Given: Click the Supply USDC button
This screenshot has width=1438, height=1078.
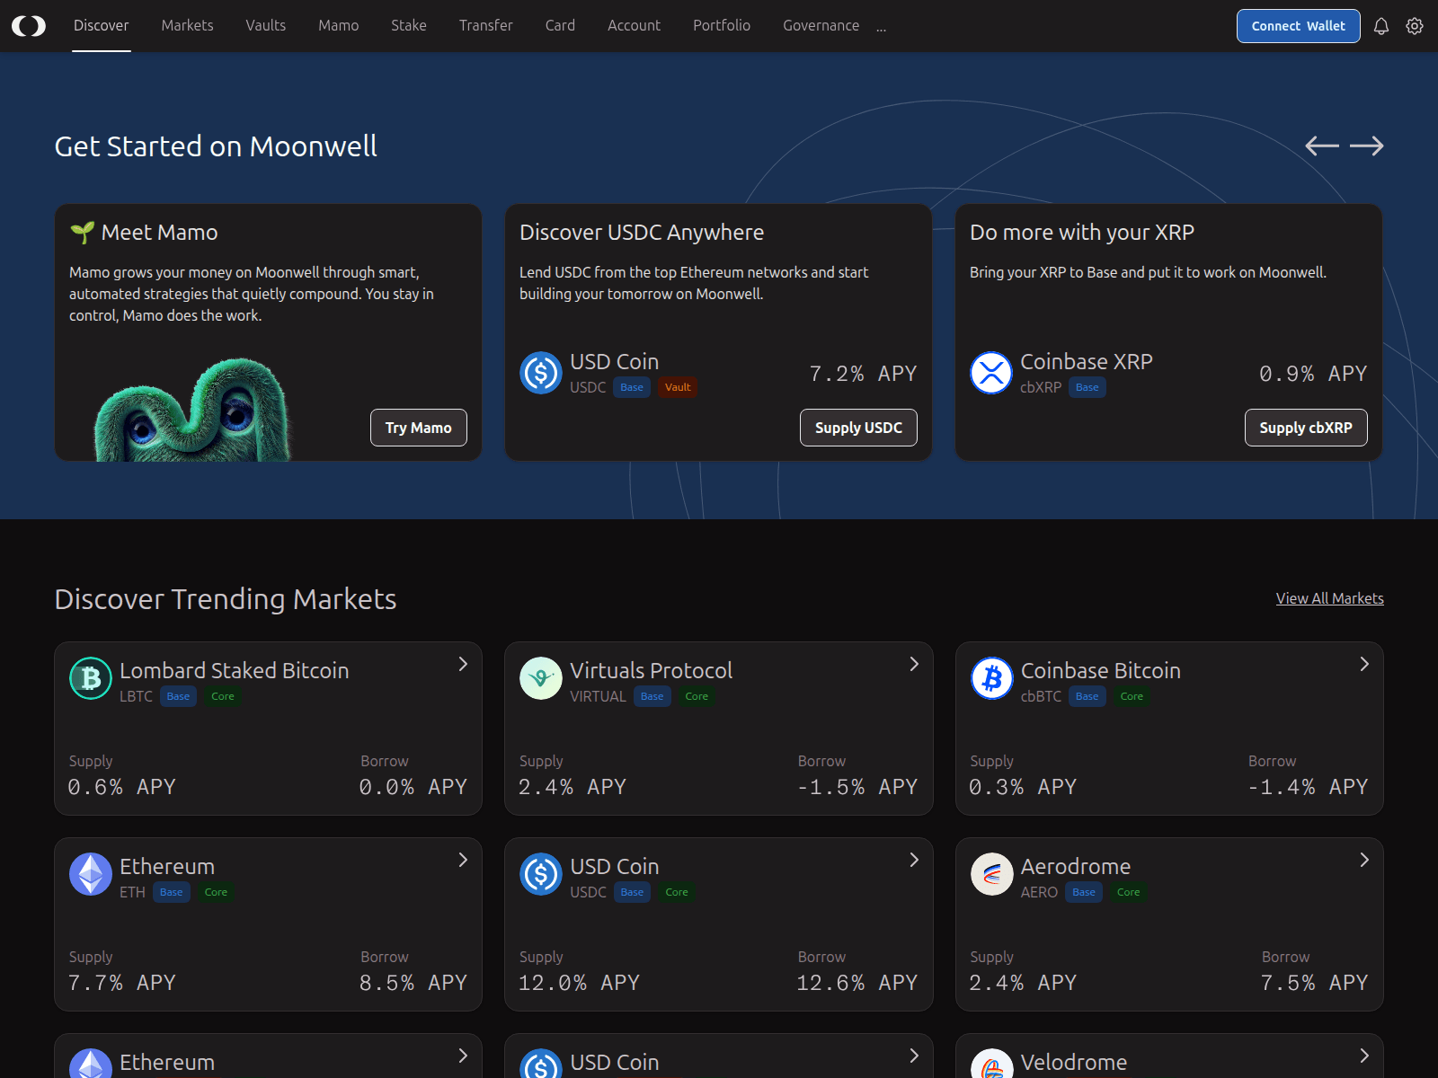Looking at the screenshot, I should point(858,428).
